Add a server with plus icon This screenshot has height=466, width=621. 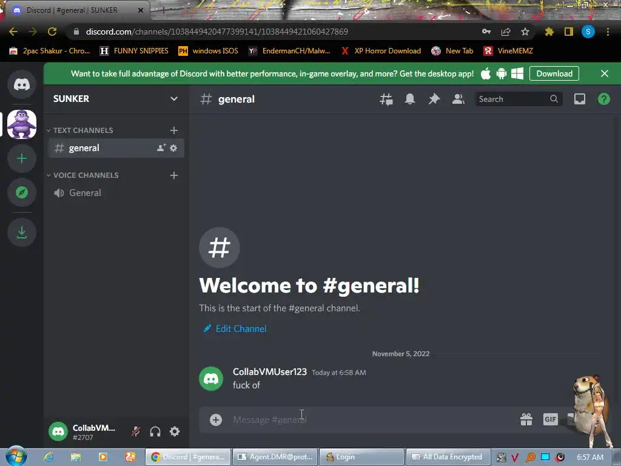[22, 158]
